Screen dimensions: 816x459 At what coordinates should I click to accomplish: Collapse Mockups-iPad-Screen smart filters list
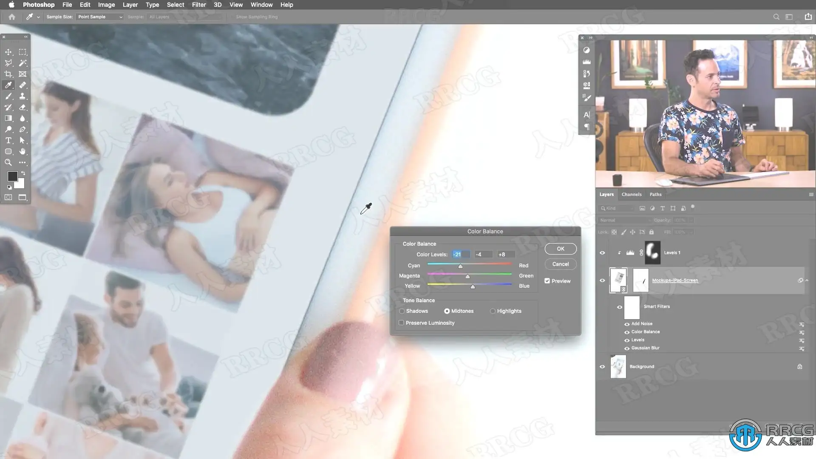[807, 280]
